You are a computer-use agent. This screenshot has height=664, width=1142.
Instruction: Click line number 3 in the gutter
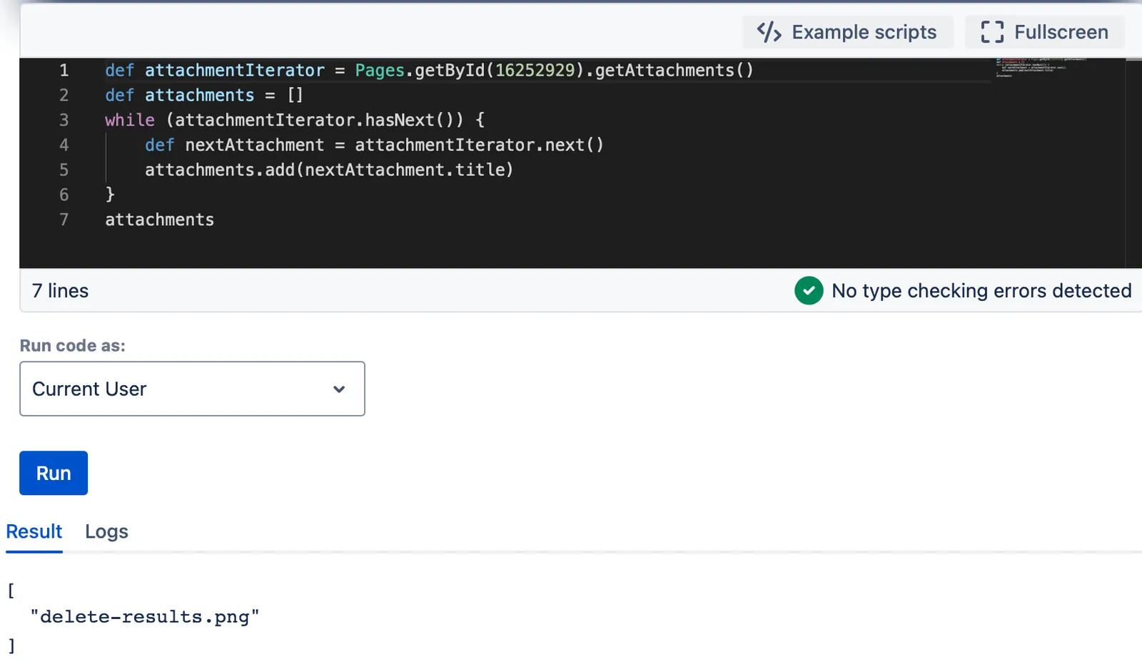coord(64,120)
